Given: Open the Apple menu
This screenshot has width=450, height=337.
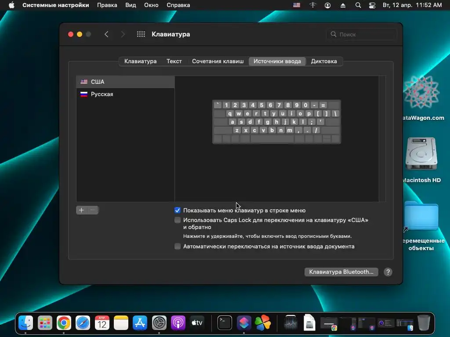Looking at the screenshot, I should pos(11,5).
